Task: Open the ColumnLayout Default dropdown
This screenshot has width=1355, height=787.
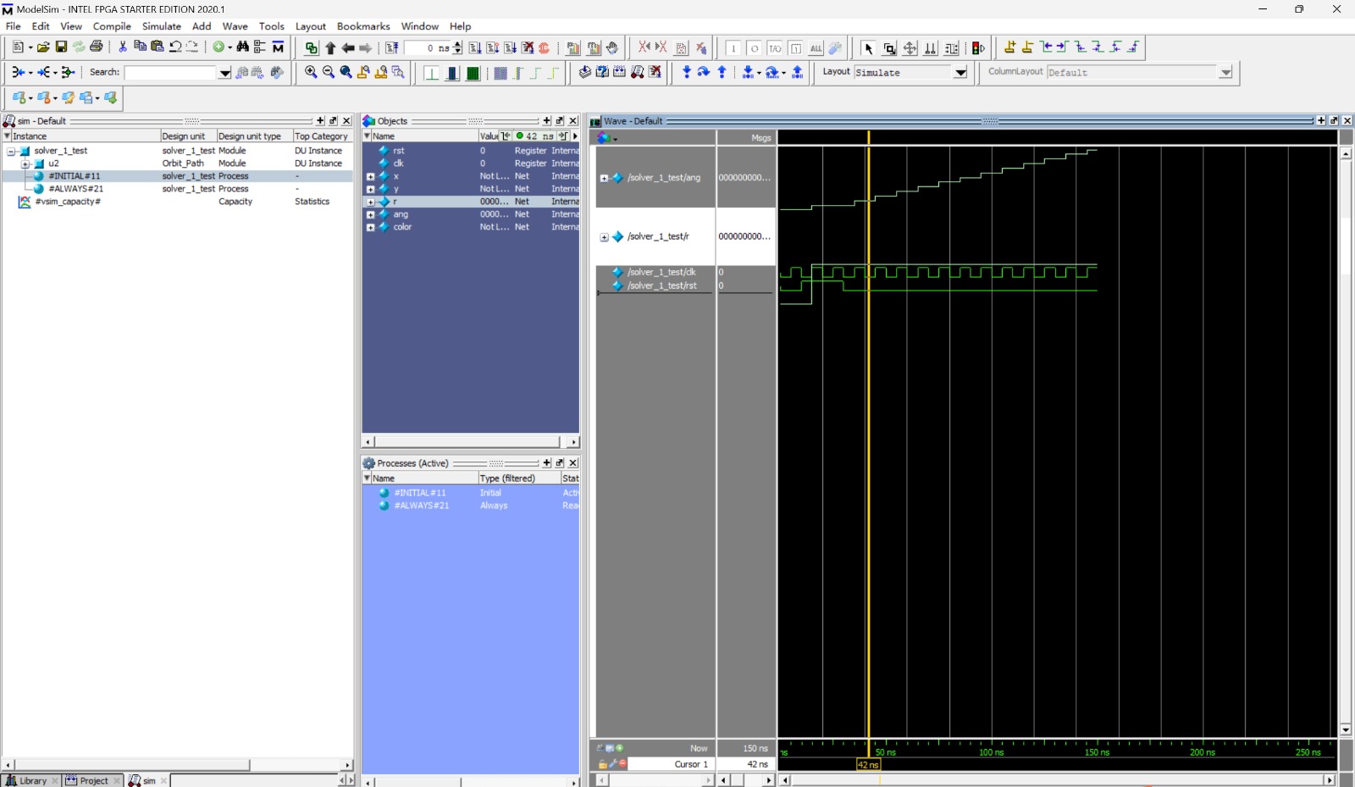Action: tap(1225, 73)
